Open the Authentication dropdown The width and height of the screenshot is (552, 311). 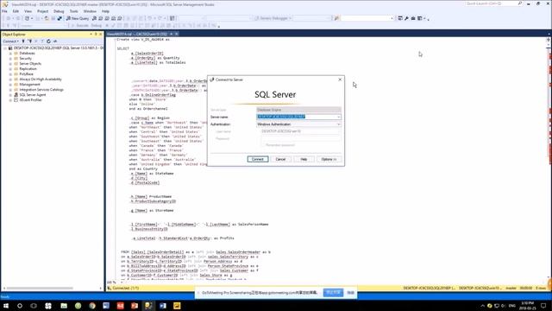(x=339, y=124)
